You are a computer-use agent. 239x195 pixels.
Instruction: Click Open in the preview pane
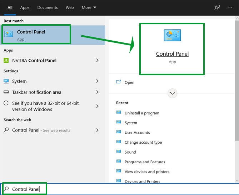130,82
